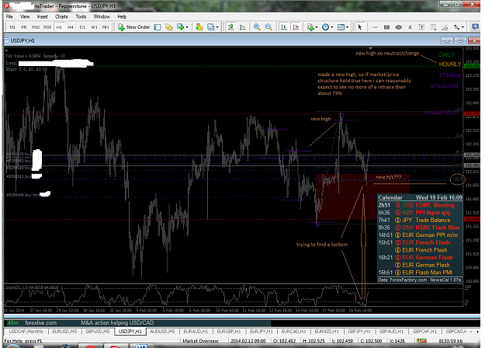Switch to EURJPY,H1 chart tab

click(x=261, y=331)
